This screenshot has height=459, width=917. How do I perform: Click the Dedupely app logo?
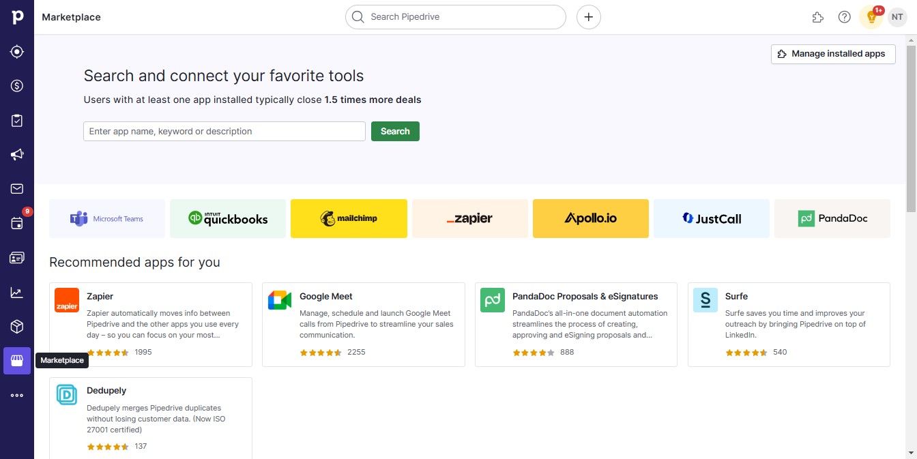point(67,394)
